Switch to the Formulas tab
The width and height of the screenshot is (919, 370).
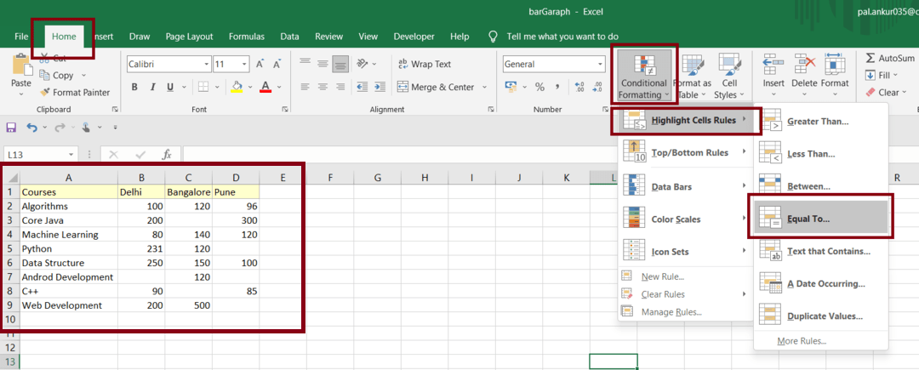tap(246, 37)
